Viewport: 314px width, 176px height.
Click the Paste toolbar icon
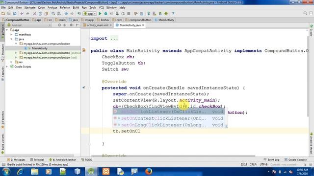[x=46, y=14]
